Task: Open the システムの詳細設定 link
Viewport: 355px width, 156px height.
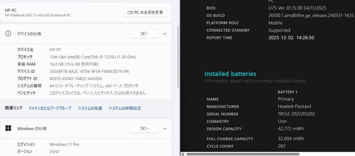Action: pos(125,108)
